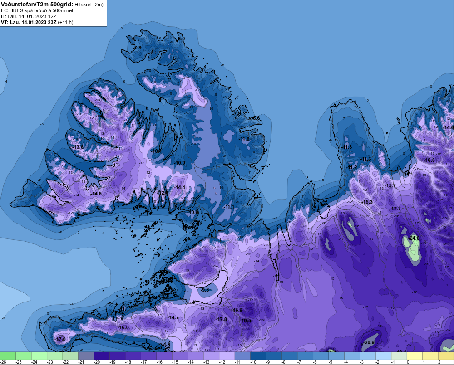The width and height of the screenshot is (454, 365).
Task: Click the -11.2 temperature label
Action: coord(352,167)
